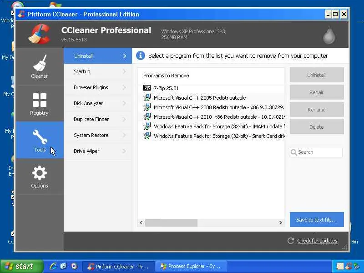Open the Cleaner section in sidebar
Image resolution: width=364 pixels, height=273 pixels.
[x=40, y=66]
